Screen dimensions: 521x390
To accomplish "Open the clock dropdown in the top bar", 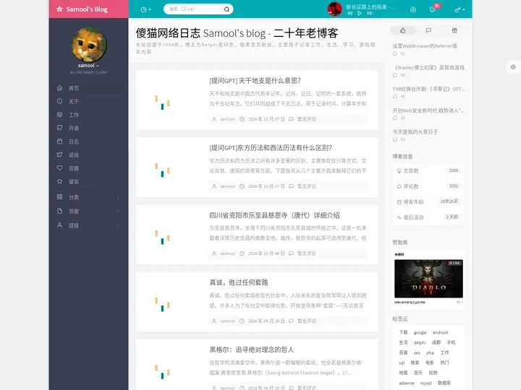I will [x=145, y=9].
